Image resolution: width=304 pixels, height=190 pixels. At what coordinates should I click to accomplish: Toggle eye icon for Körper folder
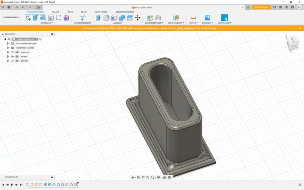(13, 56)
